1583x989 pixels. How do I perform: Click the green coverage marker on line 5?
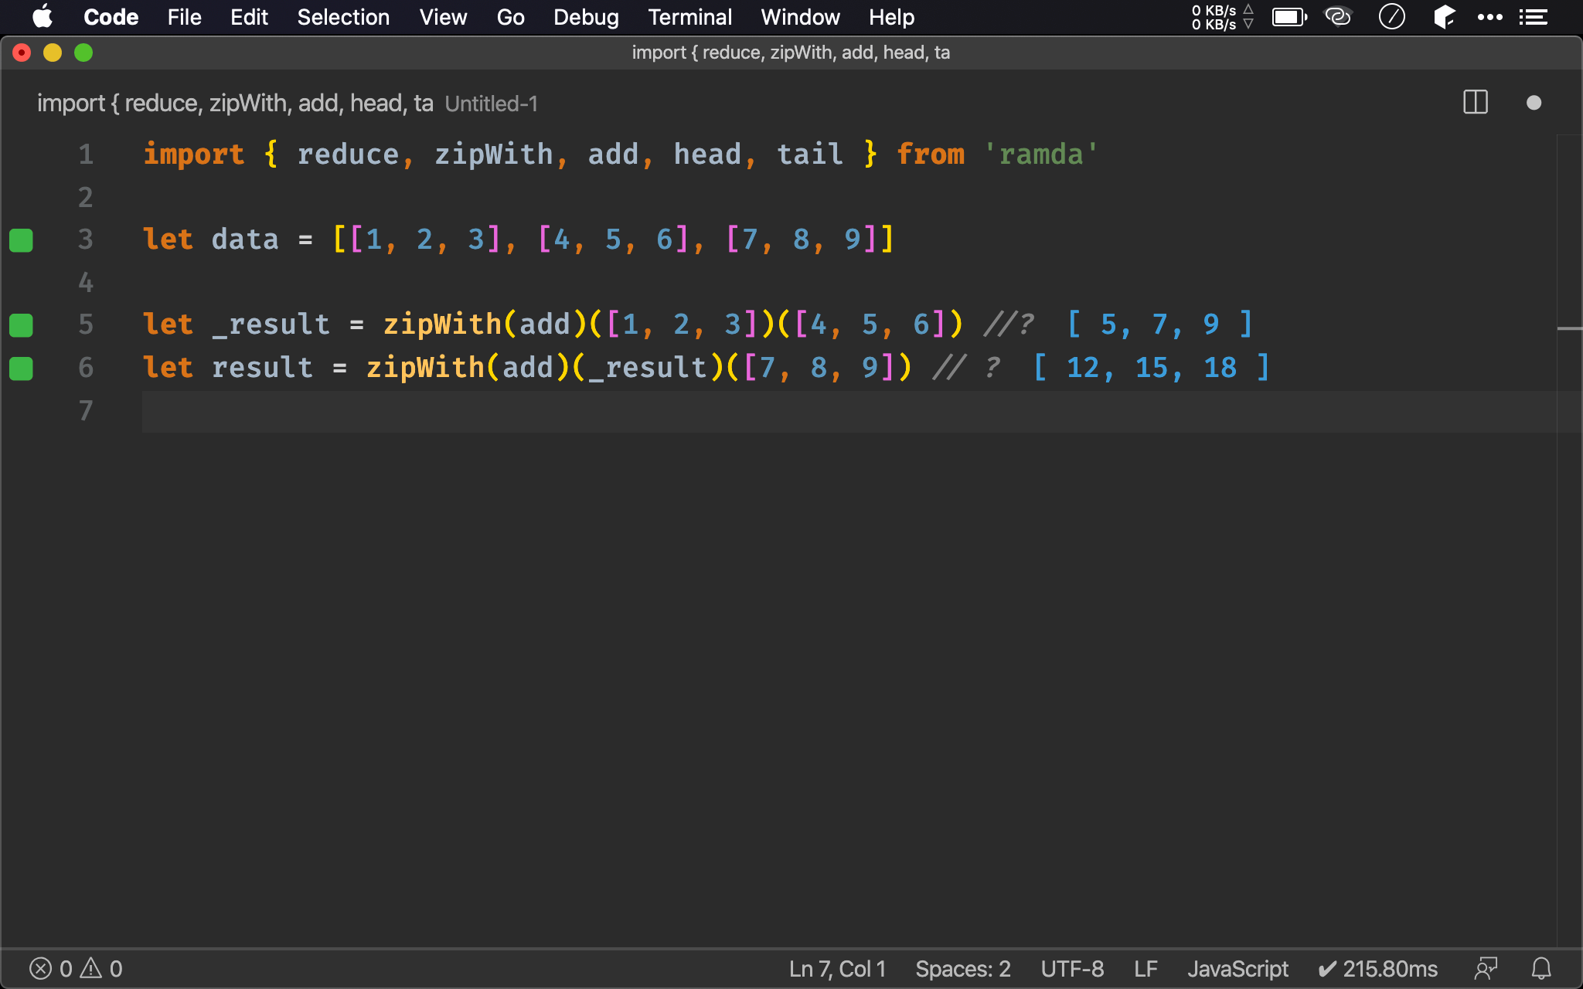tap(21, 325)
